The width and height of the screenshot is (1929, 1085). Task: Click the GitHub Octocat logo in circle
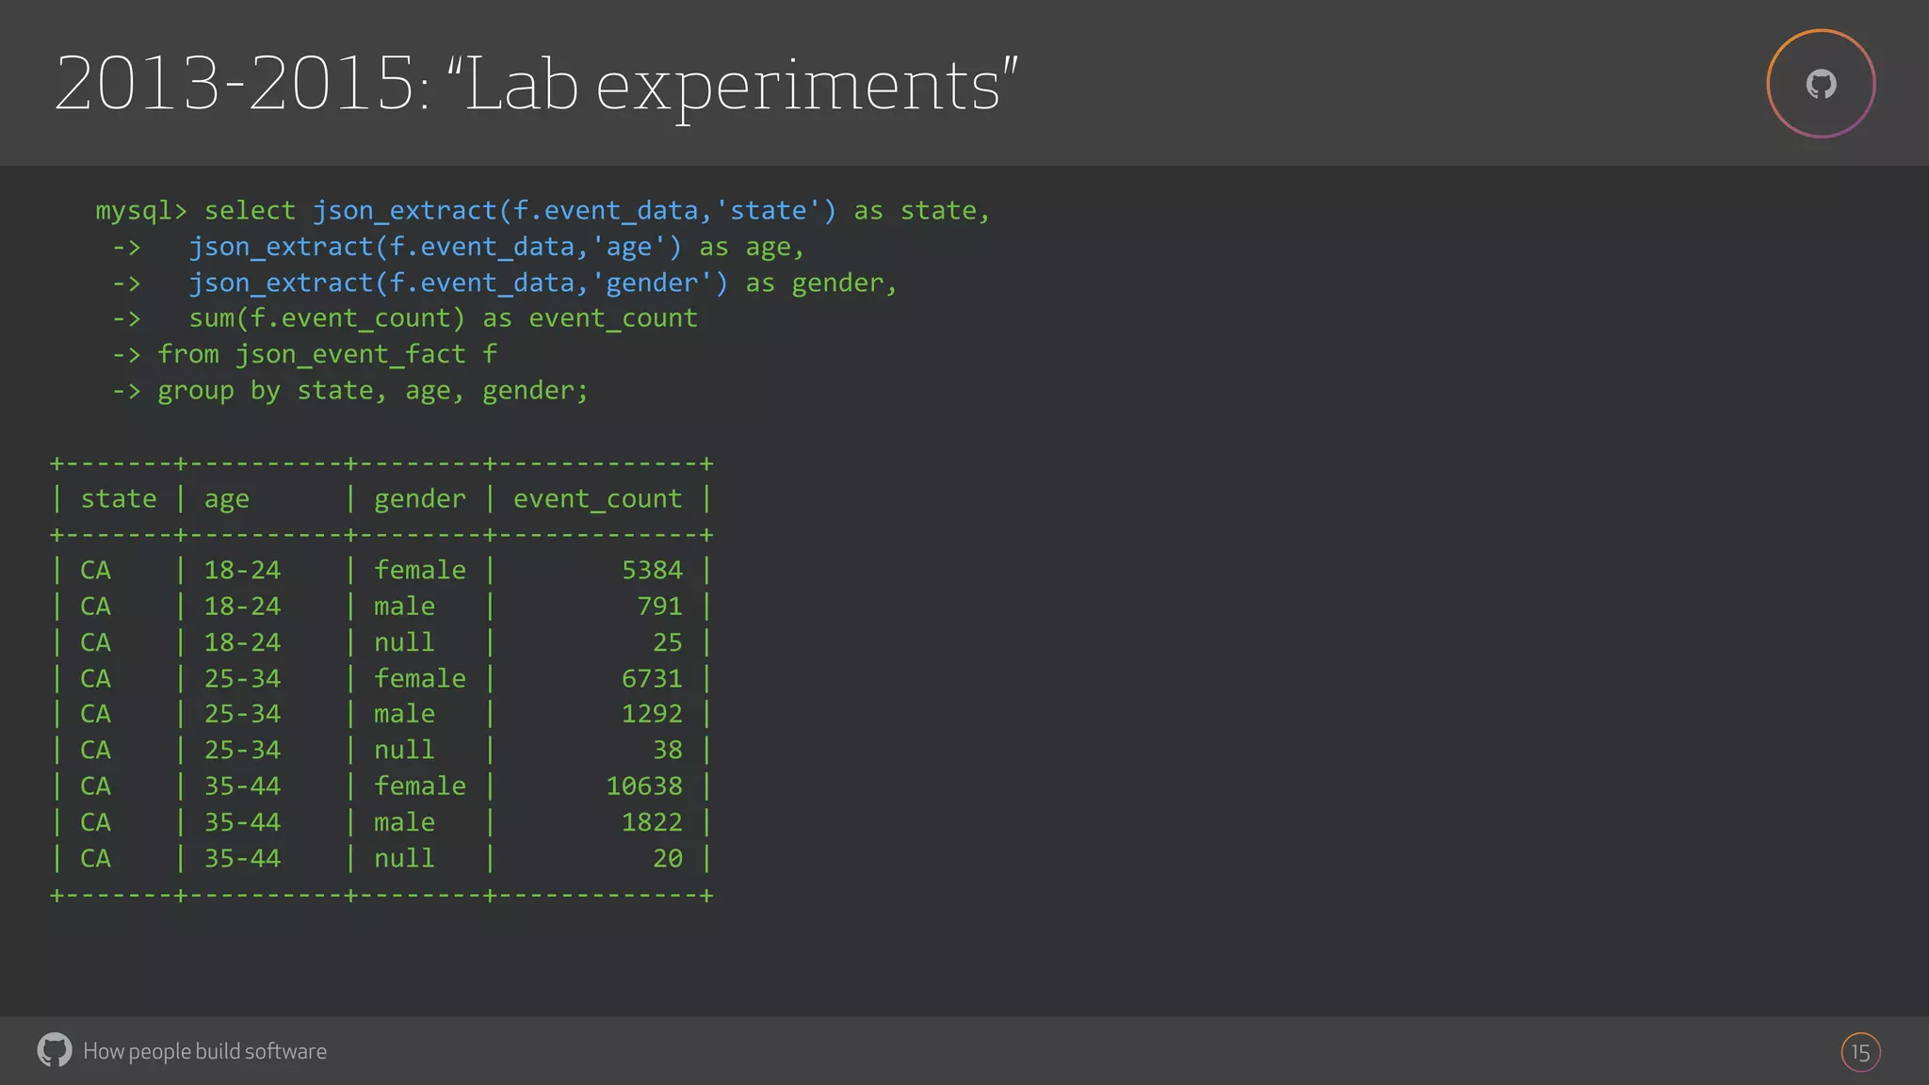pos(1821,84)
